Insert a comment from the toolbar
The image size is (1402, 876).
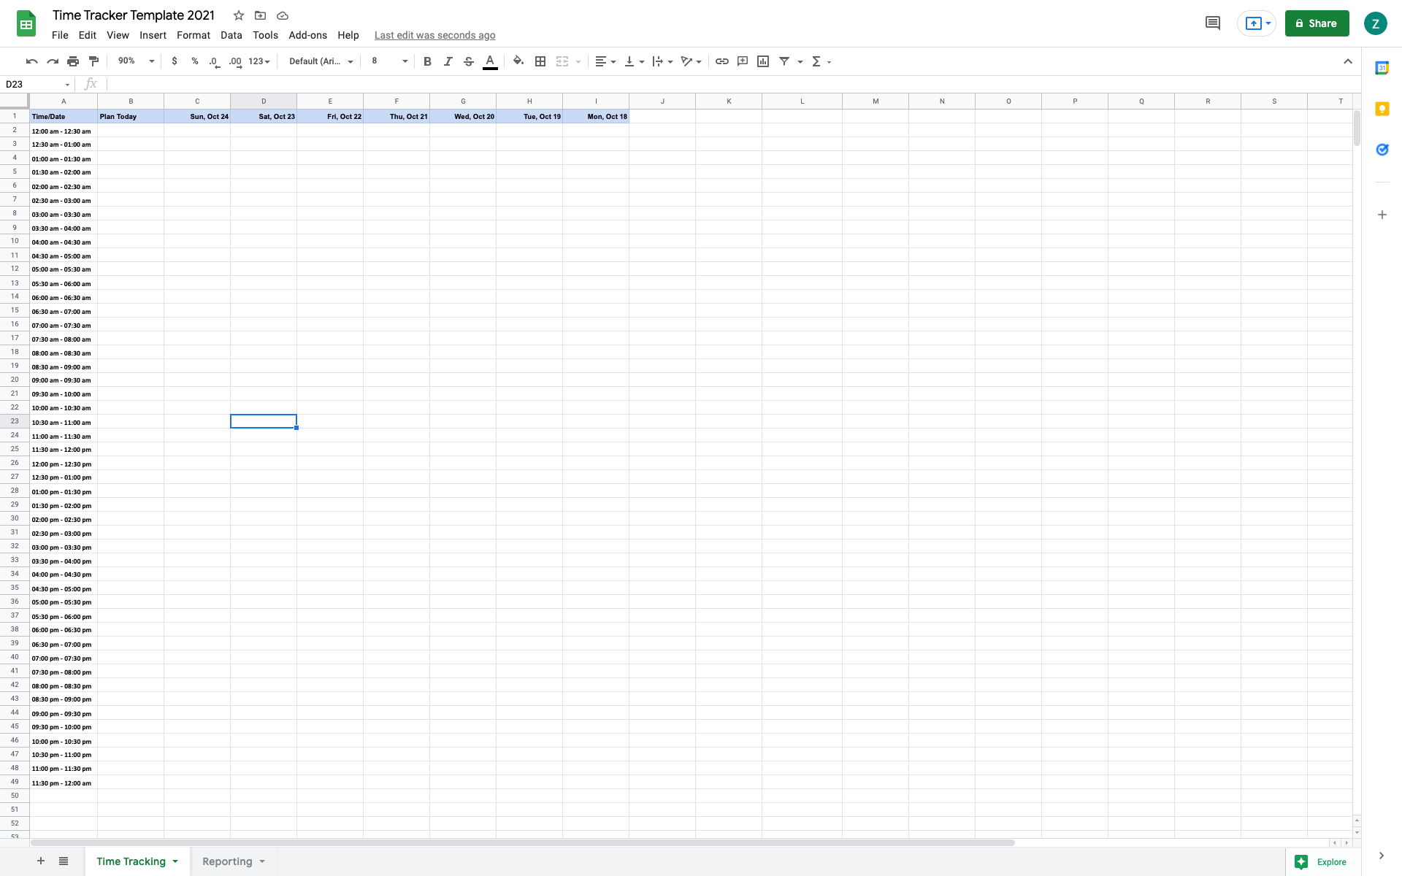click(x=743, y=61)
